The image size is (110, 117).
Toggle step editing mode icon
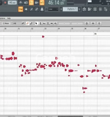31,9
